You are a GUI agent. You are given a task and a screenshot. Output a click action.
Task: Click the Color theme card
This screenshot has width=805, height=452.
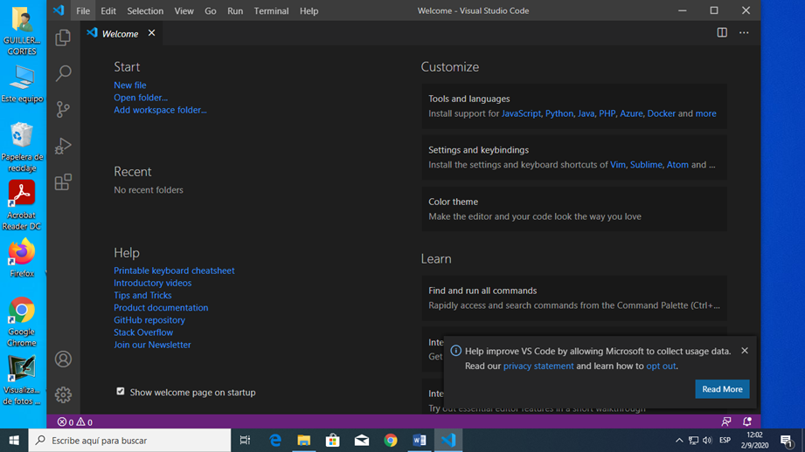tap(574, 209)
